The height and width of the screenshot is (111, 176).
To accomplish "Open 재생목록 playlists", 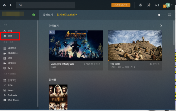I will pyautogui.click(x=12, y=48).
